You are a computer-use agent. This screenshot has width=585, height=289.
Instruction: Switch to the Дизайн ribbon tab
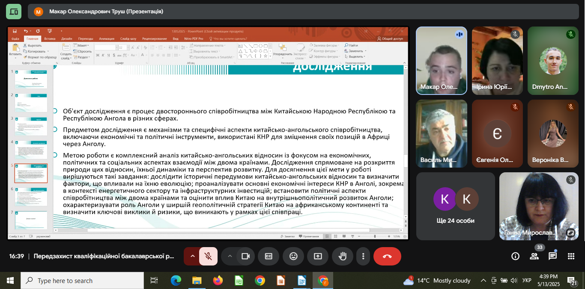click(66, 38)
